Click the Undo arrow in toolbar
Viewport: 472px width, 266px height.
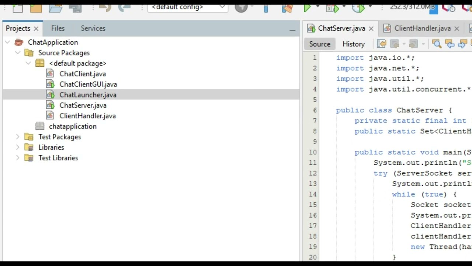105,7
